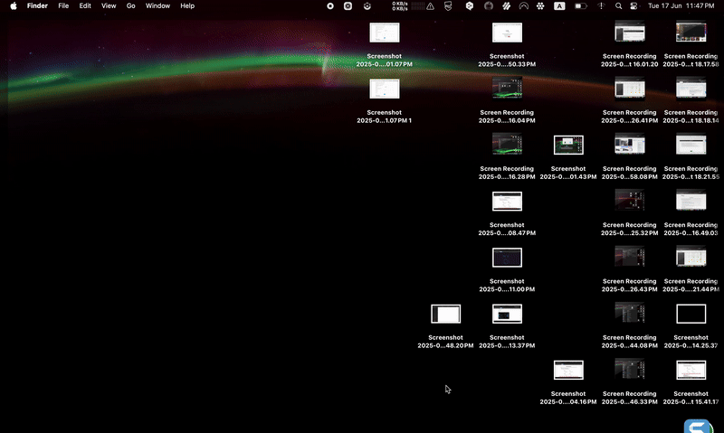Select Screen Recording 16.04 PM file
This screenshot has height=433, width=724.
pyautogui.click(x=507, y=100)
